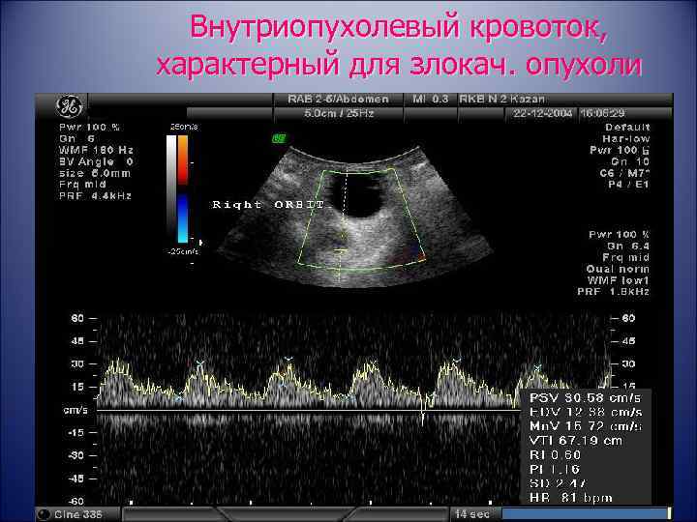
Task: Click the 'SD 2.47' ratio value
Action: click(x=558, y=483)
